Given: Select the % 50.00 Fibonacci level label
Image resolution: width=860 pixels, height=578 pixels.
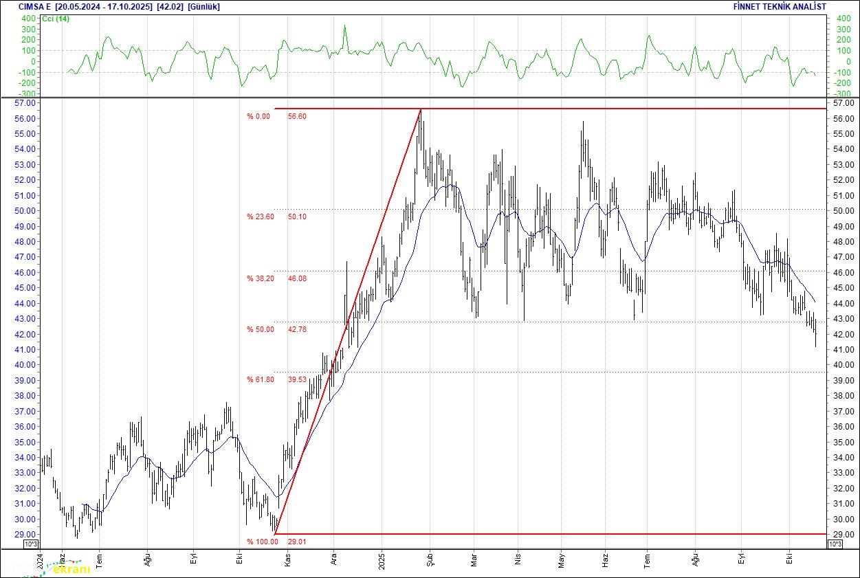Looking at the screenshot, I should (x=261, y=329).
